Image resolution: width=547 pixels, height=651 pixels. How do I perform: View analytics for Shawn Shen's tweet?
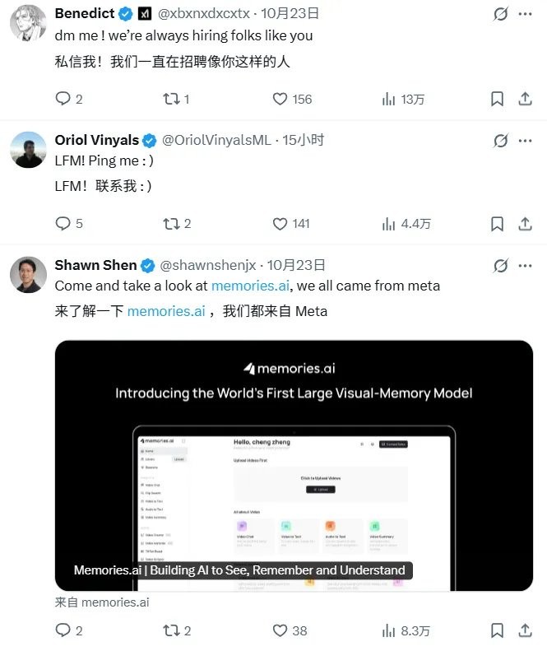click(388, 630)
